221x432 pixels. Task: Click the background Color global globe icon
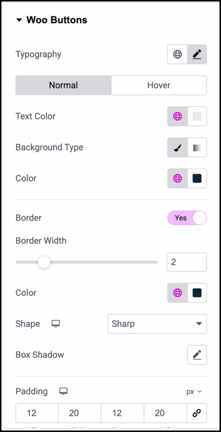coord(177,178)
